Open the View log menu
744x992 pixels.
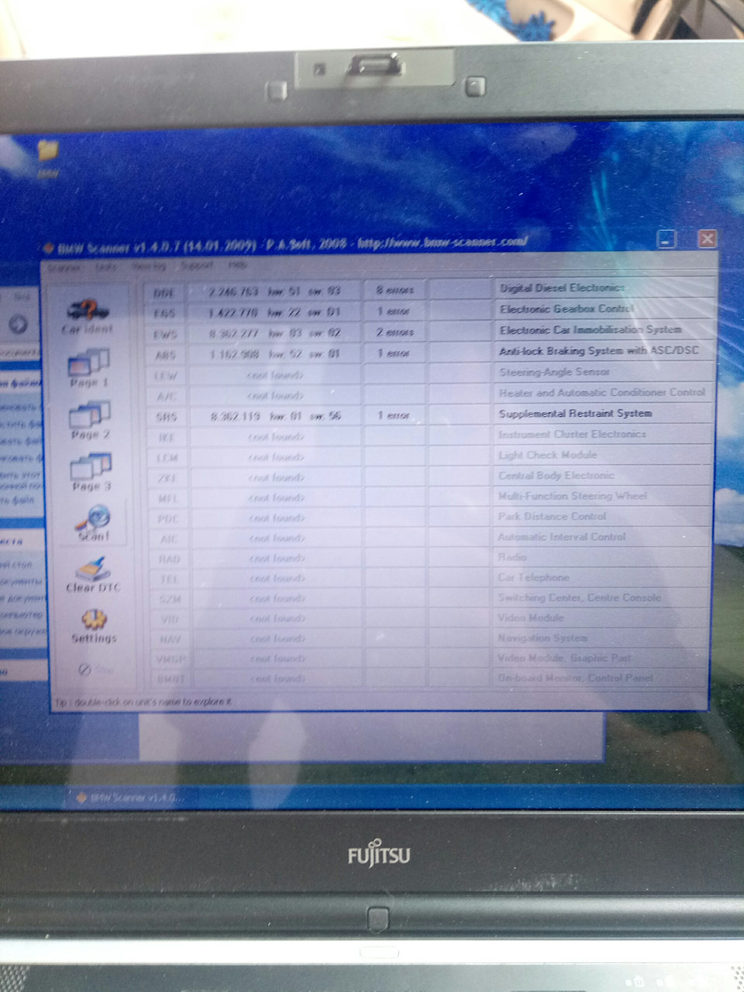[x=149, y=266]
